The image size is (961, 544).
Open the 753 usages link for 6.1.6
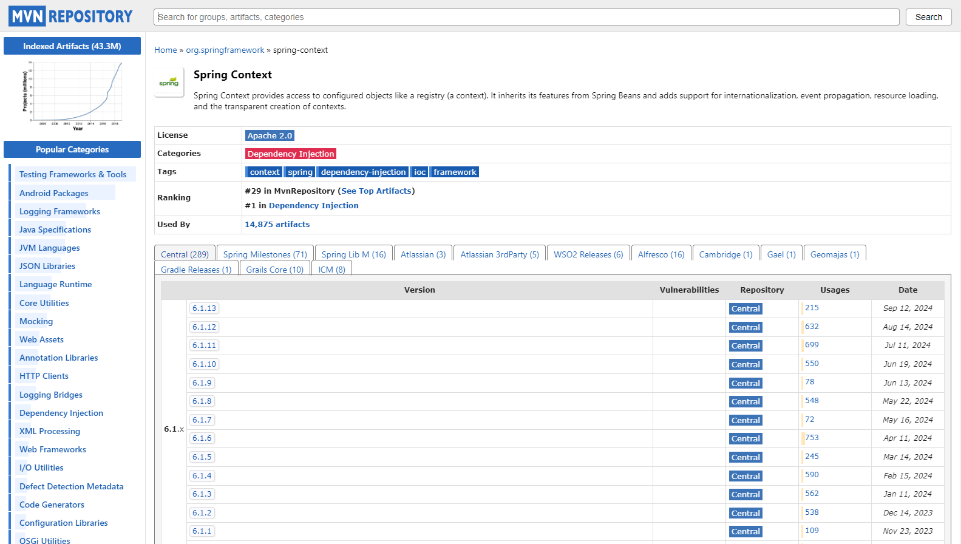[812, 438]
